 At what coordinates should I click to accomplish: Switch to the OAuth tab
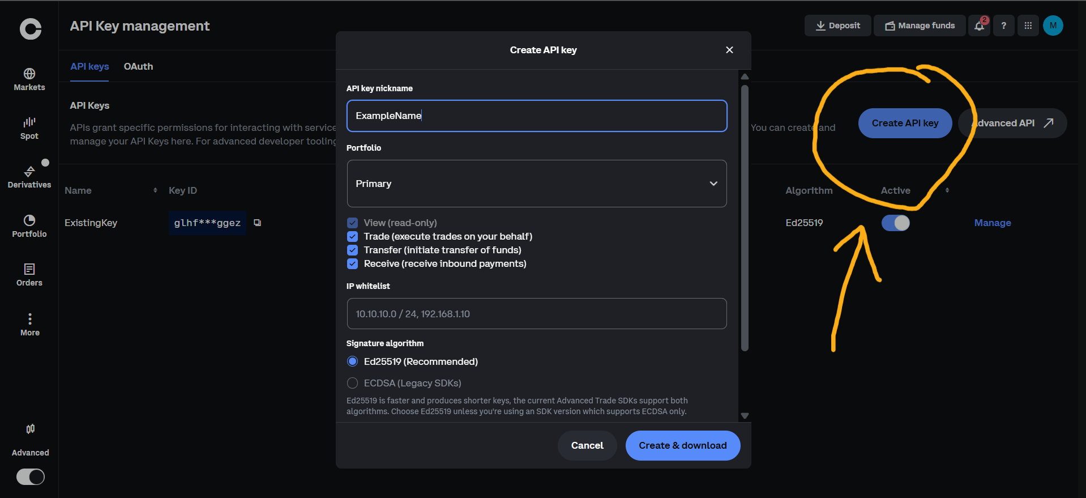pos(139,66)
